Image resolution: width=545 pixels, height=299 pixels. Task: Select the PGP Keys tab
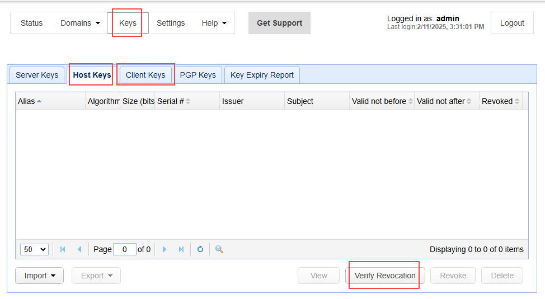tap(198, 75)
